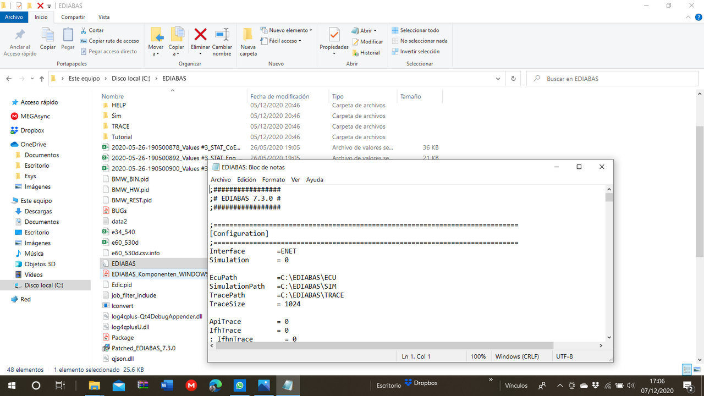Select Acceso rápido in navigation pane
The height and width of the screenshot is (396, 704).
(39, 102)
